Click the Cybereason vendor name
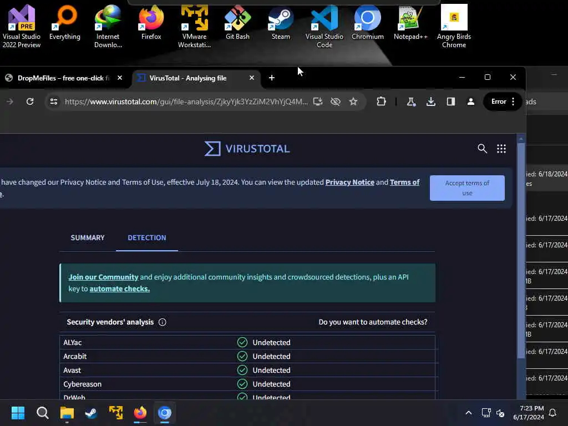The image size is (568, 426). pyautogui.click(x=82, y=384)
